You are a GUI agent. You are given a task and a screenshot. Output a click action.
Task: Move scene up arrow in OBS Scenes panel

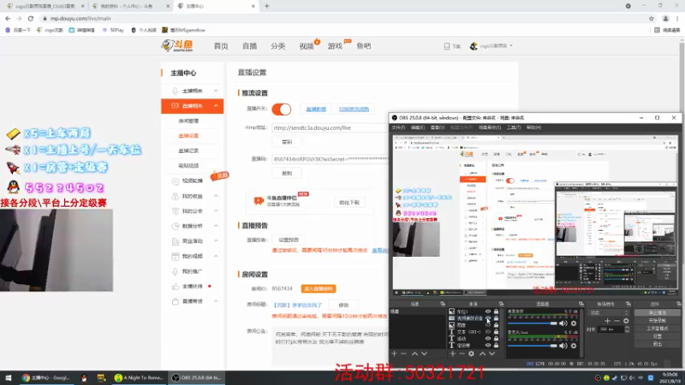click(414, 353)
